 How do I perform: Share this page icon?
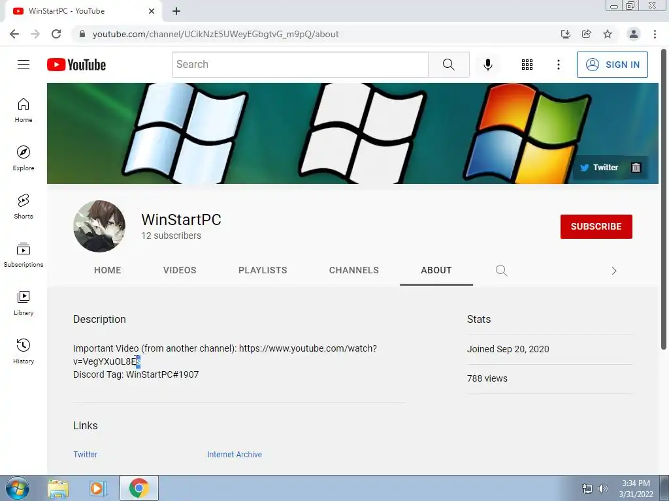tap(586, 34)
